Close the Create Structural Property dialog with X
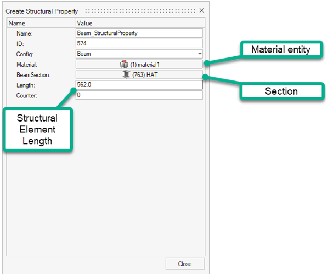 pos(202,10)
